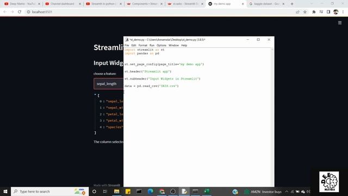Open the Format menu in IDLE
The height and width of the screenshot is (196, 348).
142,45
